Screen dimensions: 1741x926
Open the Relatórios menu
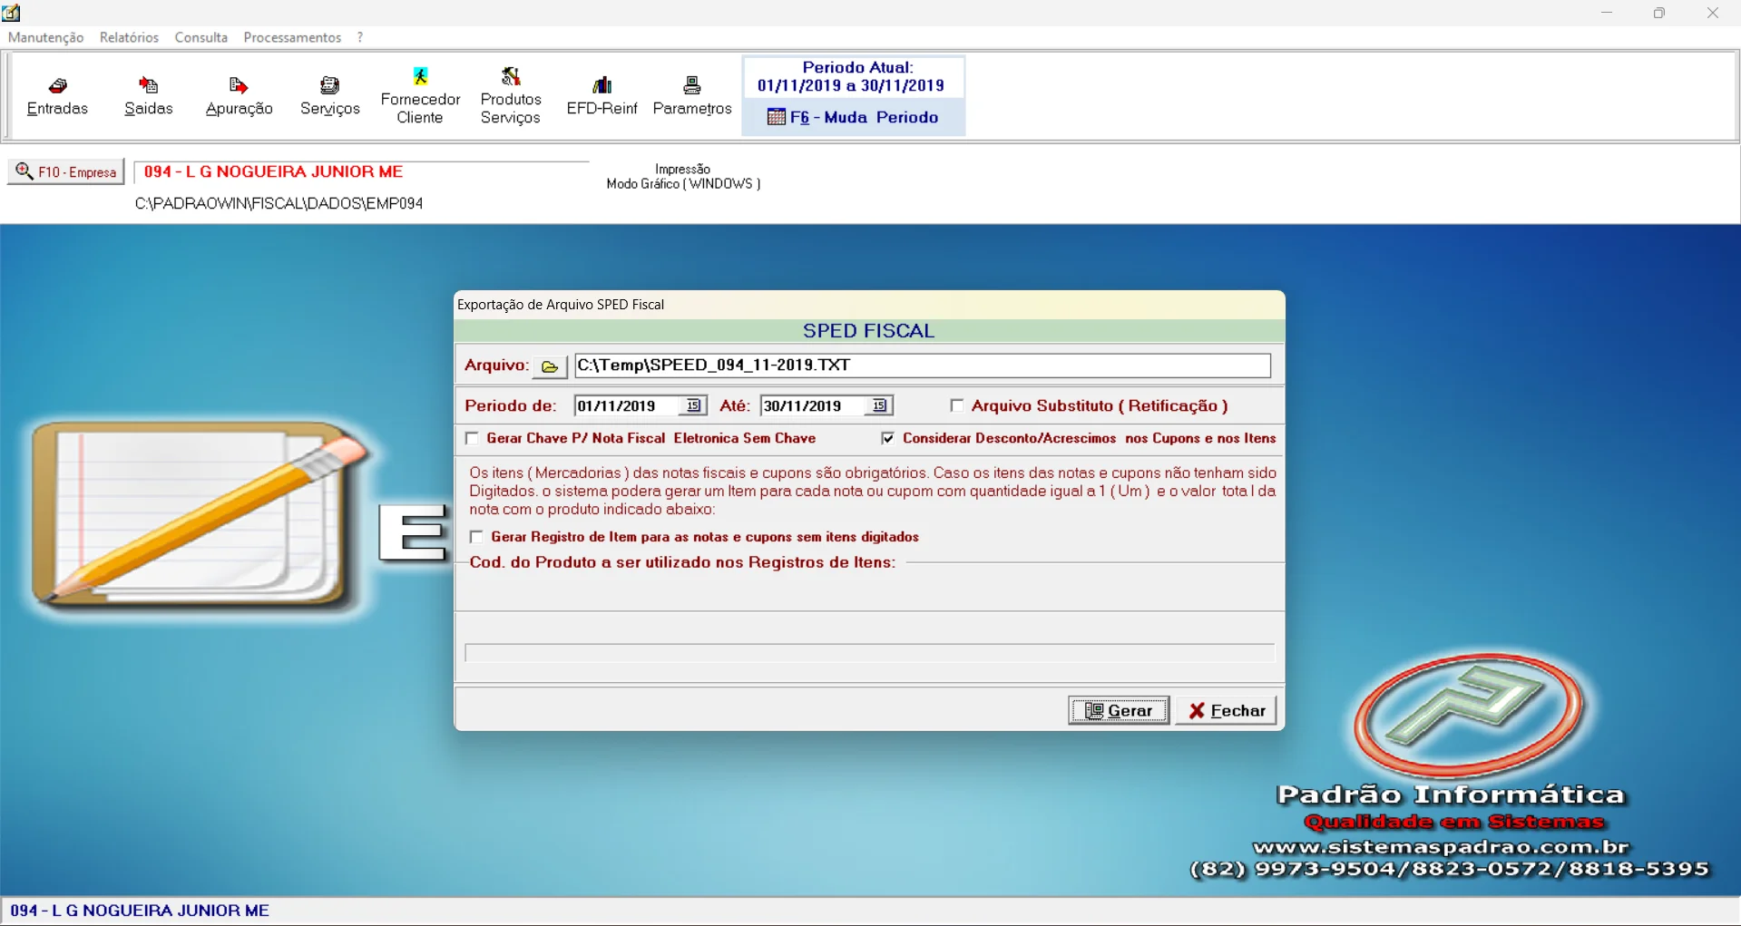(129, 37)
